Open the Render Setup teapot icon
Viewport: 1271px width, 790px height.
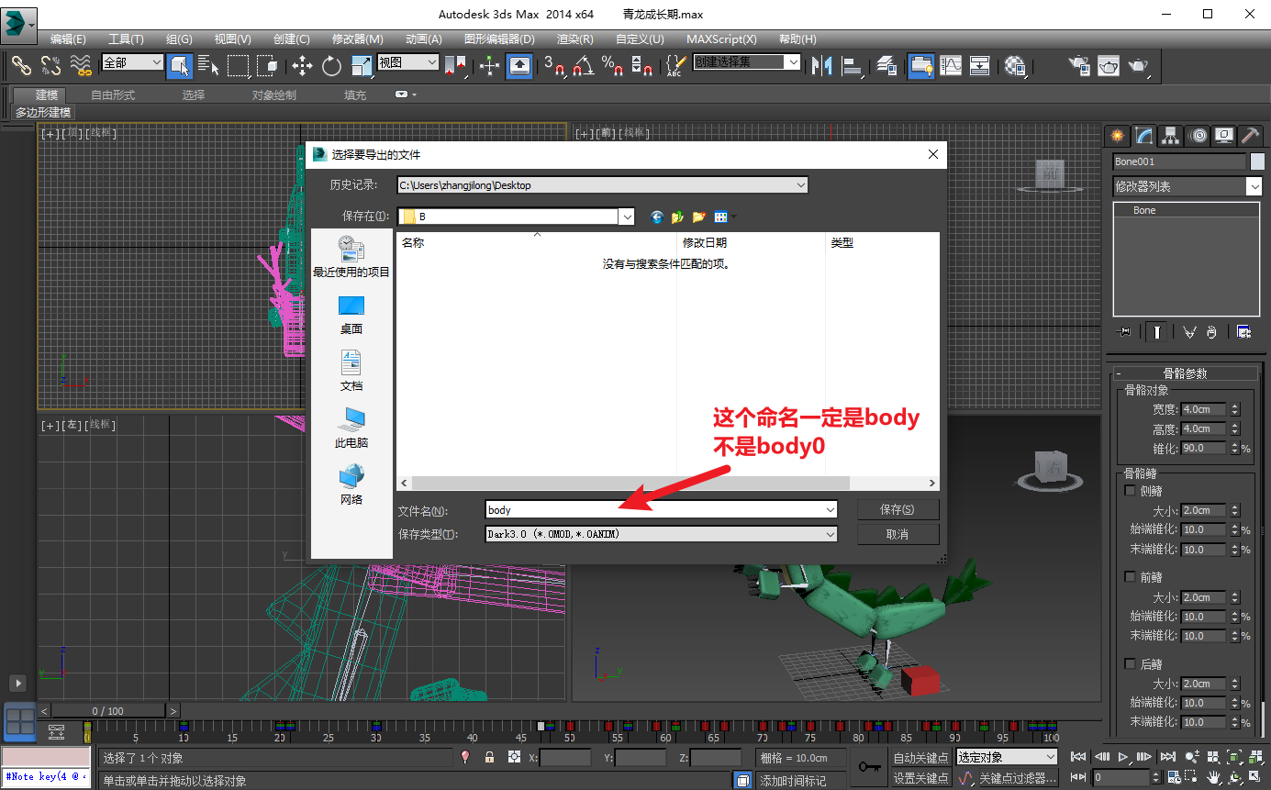click(1080, 65)
